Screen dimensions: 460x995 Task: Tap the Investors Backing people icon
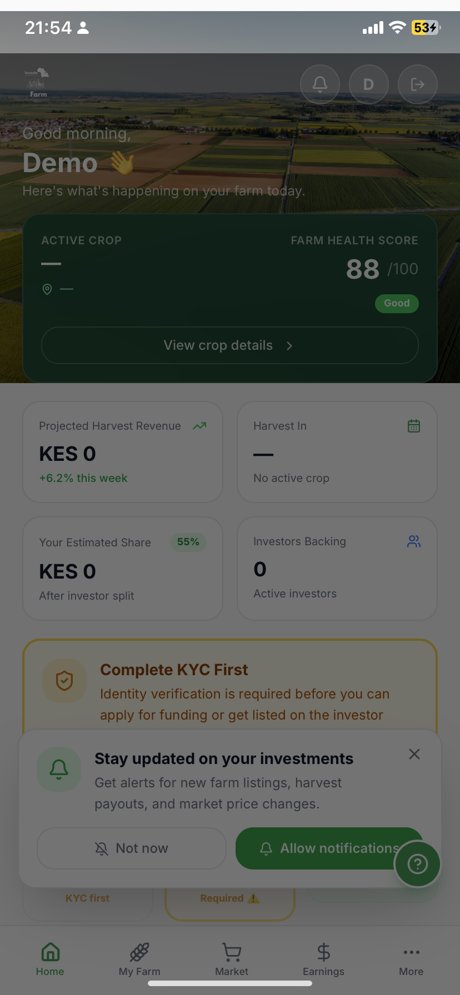pos(414,541)
